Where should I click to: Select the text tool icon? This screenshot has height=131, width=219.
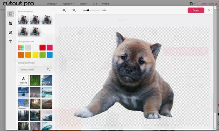pos(11,42)
